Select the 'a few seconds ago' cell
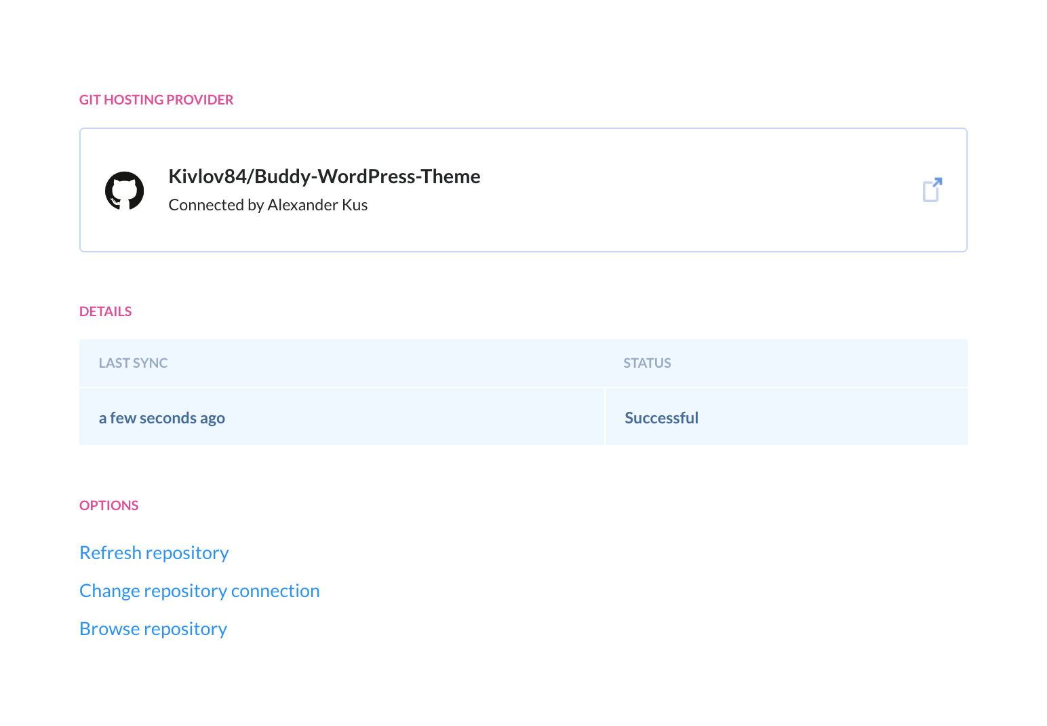Viewport: 1047px width, 726px height. coord(342,417)
